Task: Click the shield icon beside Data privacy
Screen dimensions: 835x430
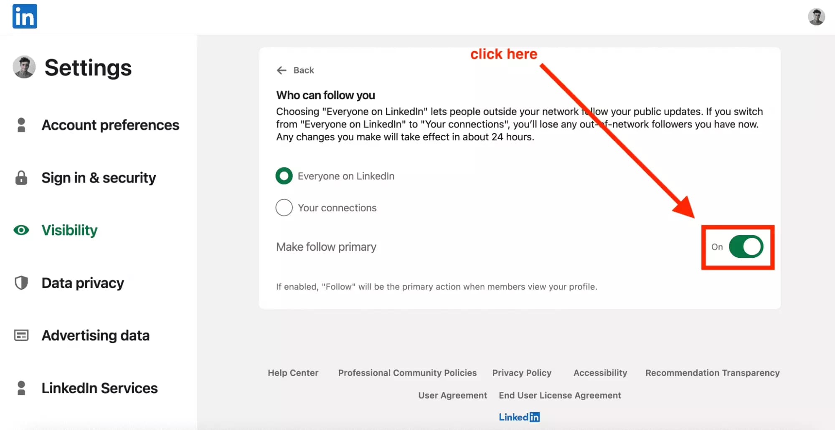Action: tap(21, 283)
